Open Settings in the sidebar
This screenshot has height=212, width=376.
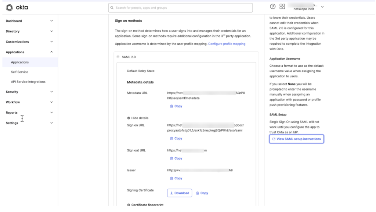(x=12, y=123)
